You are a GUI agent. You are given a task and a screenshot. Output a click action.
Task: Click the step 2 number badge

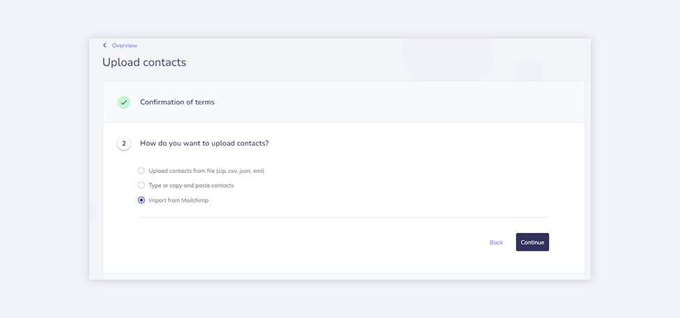coord(124,144)
